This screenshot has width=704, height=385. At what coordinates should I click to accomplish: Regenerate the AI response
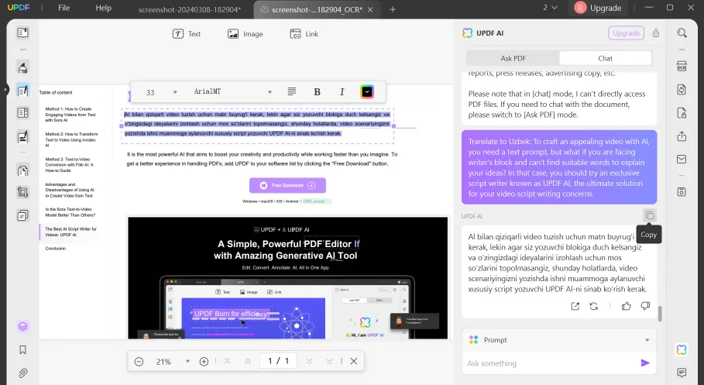click(593, 307)
